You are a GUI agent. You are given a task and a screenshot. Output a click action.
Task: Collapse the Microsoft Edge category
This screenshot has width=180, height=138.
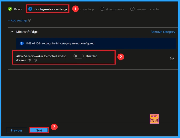12,32
